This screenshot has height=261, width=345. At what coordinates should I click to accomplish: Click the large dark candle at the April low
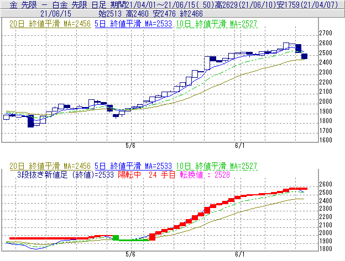click(x=31, y=121)
